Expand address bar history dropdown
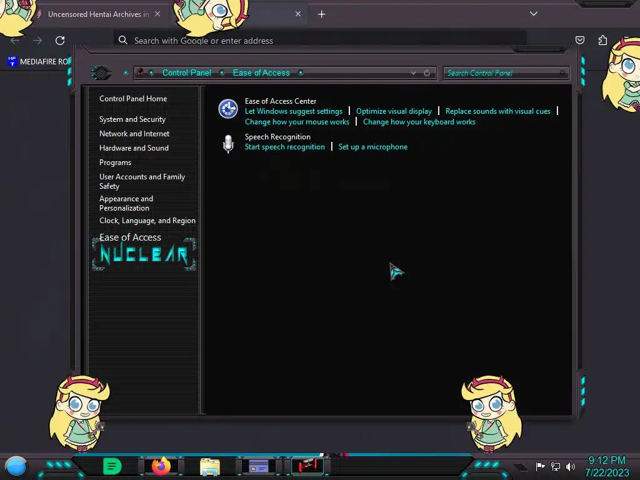 (x=414, y=73)
